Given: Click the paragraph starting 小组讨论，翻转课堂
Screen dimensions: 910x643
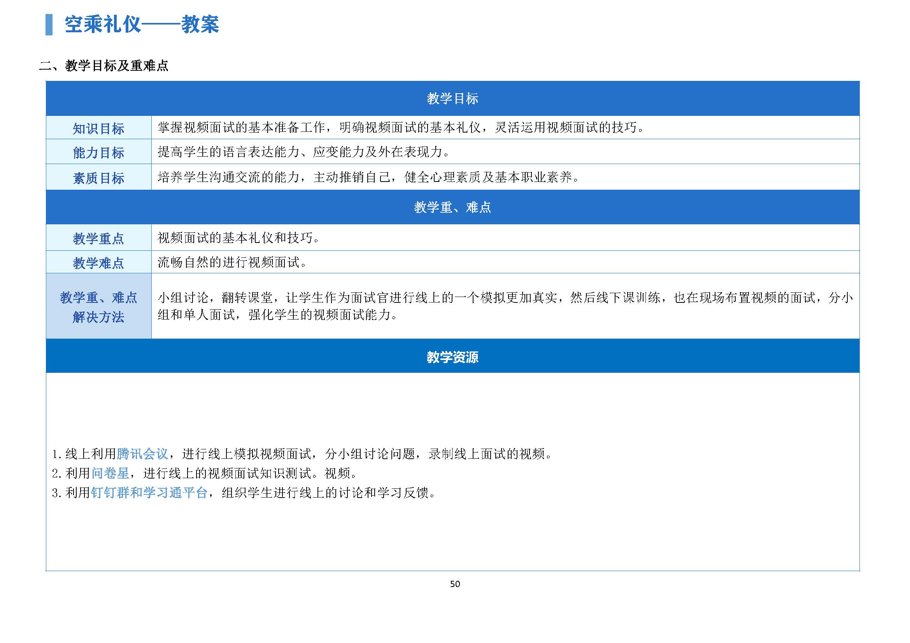Looking at the screenshot, I should (x=505, y=306).
